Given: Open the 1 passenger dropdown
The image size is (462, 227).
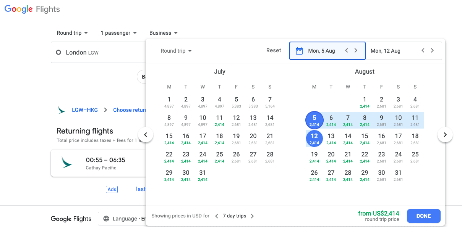Looking at the screenshot, I should (118, 33).
